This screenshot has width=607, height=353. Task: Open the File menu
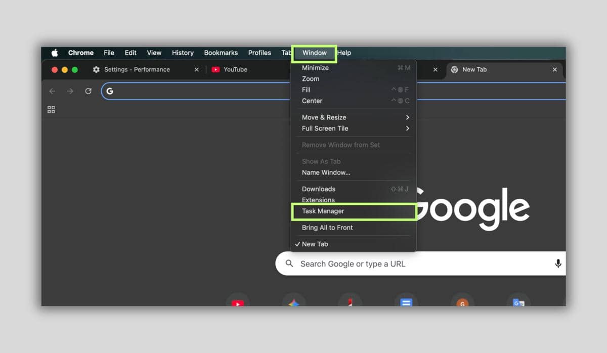tap(109, 53)
